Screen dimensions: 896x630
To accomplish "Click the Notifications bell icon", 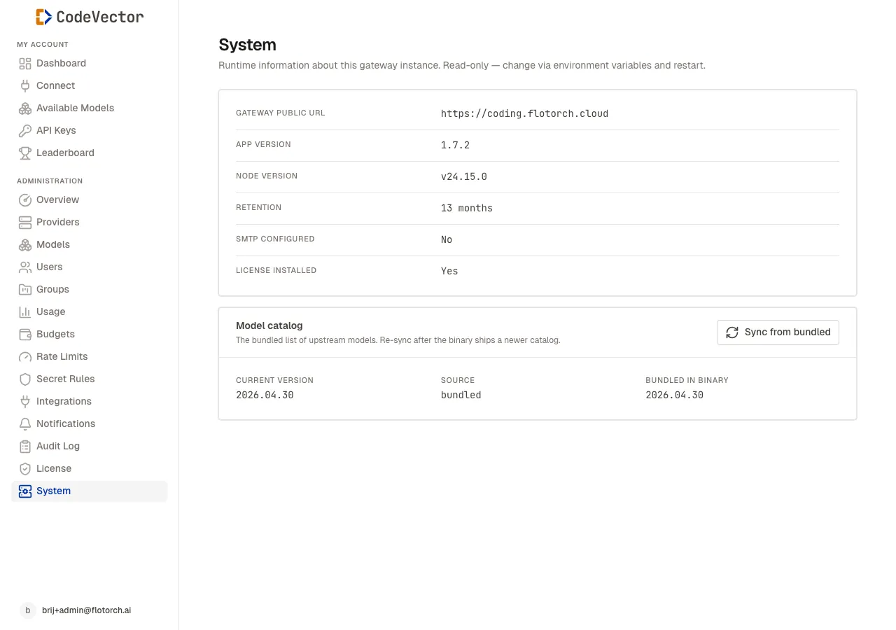I will pos(25,424).
